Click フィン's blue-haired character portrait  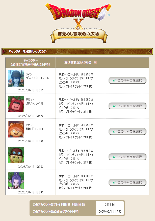tap(16, 78)
